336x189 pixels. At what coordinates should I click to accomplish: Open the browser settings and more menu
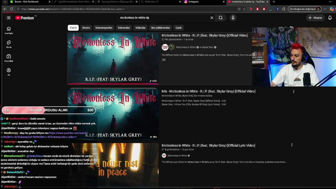[x=325, y=9]
